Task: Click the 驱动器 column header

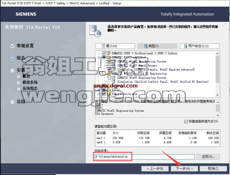Action: (x=101, y=133)
